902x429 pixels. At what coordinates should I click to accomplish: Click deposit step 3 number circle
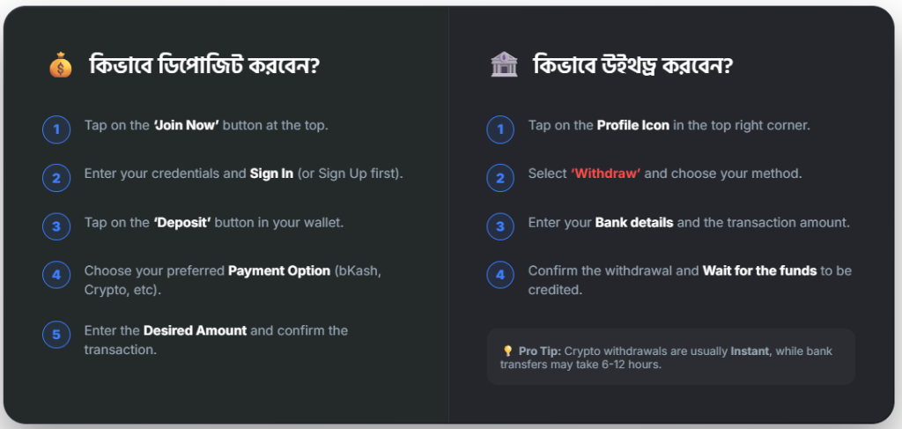56,226
